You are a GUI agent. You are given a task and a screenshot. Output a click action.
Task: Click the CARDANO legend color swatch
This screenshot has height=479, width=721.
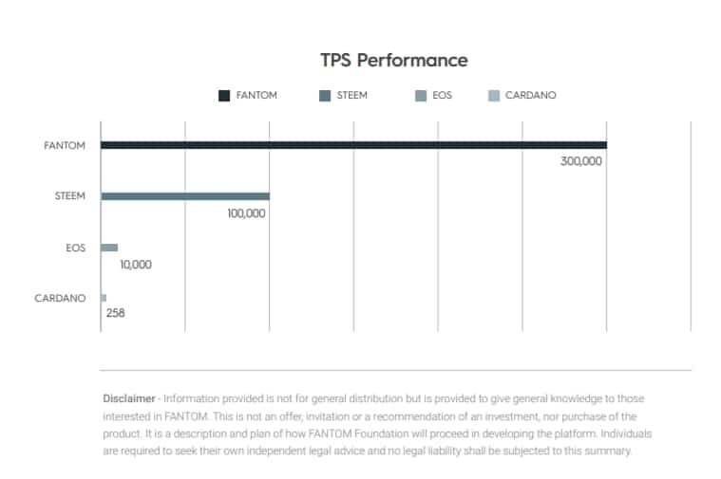pos(493,96)
